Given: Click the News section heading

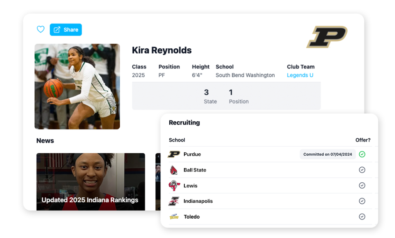Looking at the screenshot, I should tap(45, 141).
